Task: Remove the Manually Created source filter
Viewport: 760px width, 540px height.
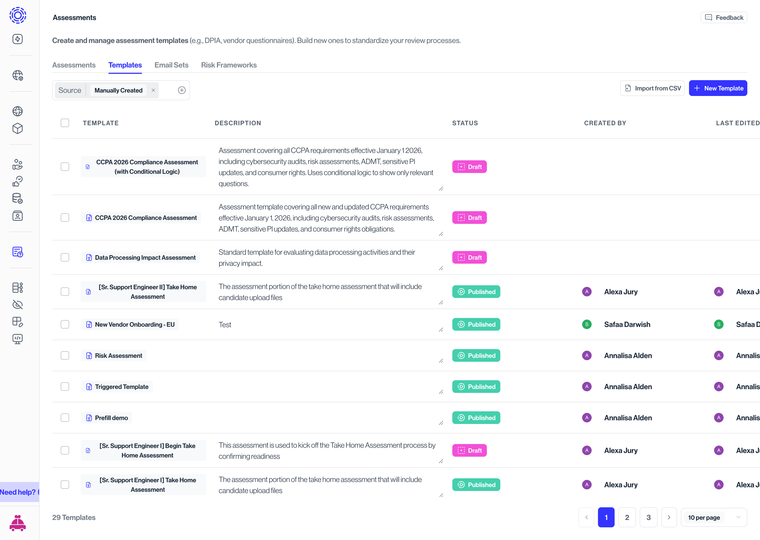Action: 153,90
